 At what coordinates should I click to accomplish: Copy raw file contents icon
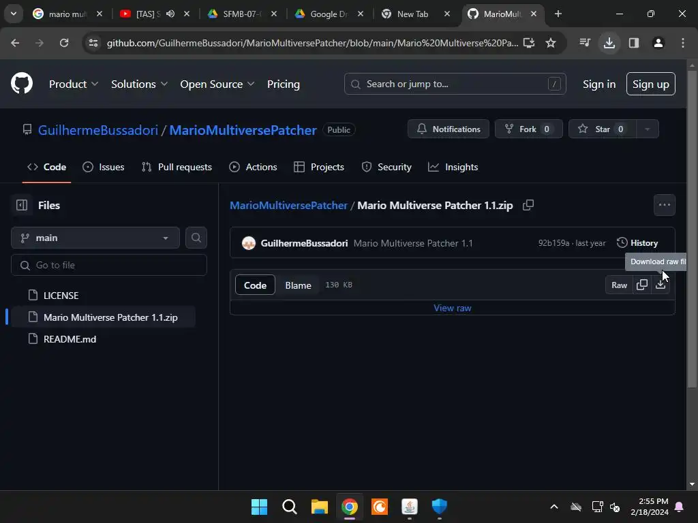coord(642,285)
